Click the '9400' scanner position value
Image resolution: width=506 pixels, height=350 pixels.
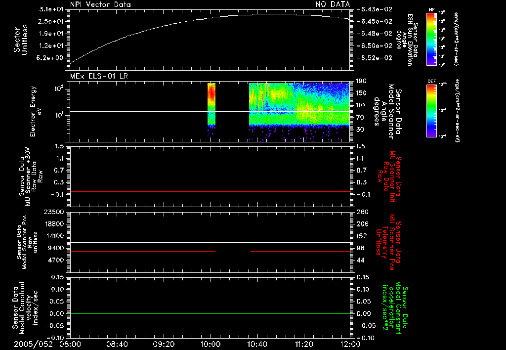click(x=56, y=248)
